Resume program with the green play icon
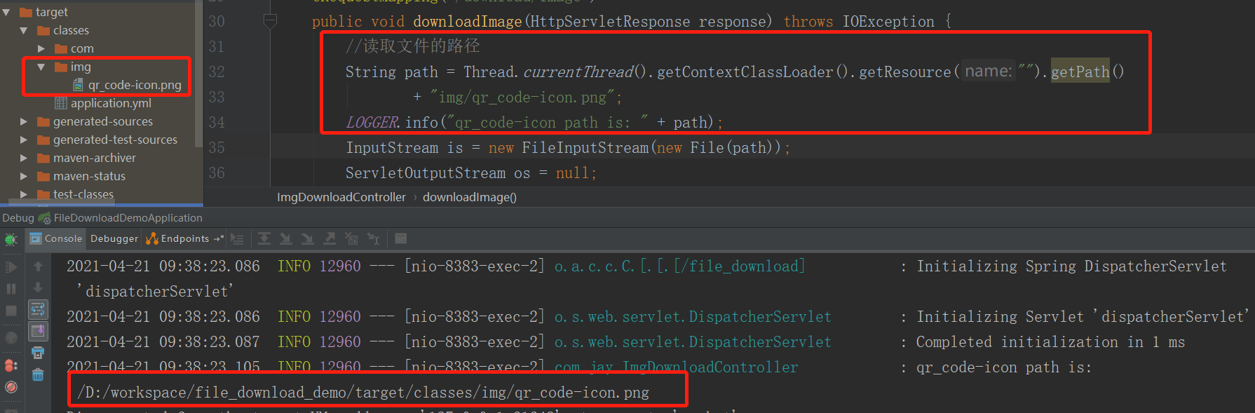This screenshot has width=1255, height=413. point(11,266)
